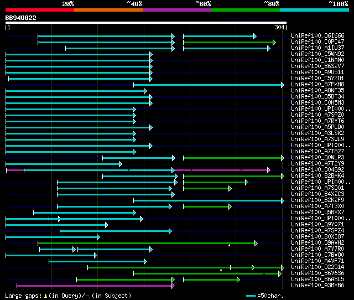Click the cyan alignment bar in B2KZF9 row
This screenshot has height=300, width=354.
(208, 200)
